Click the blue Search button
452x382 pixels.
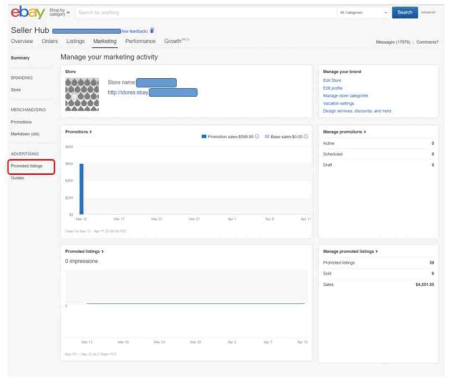pos(405,13)
